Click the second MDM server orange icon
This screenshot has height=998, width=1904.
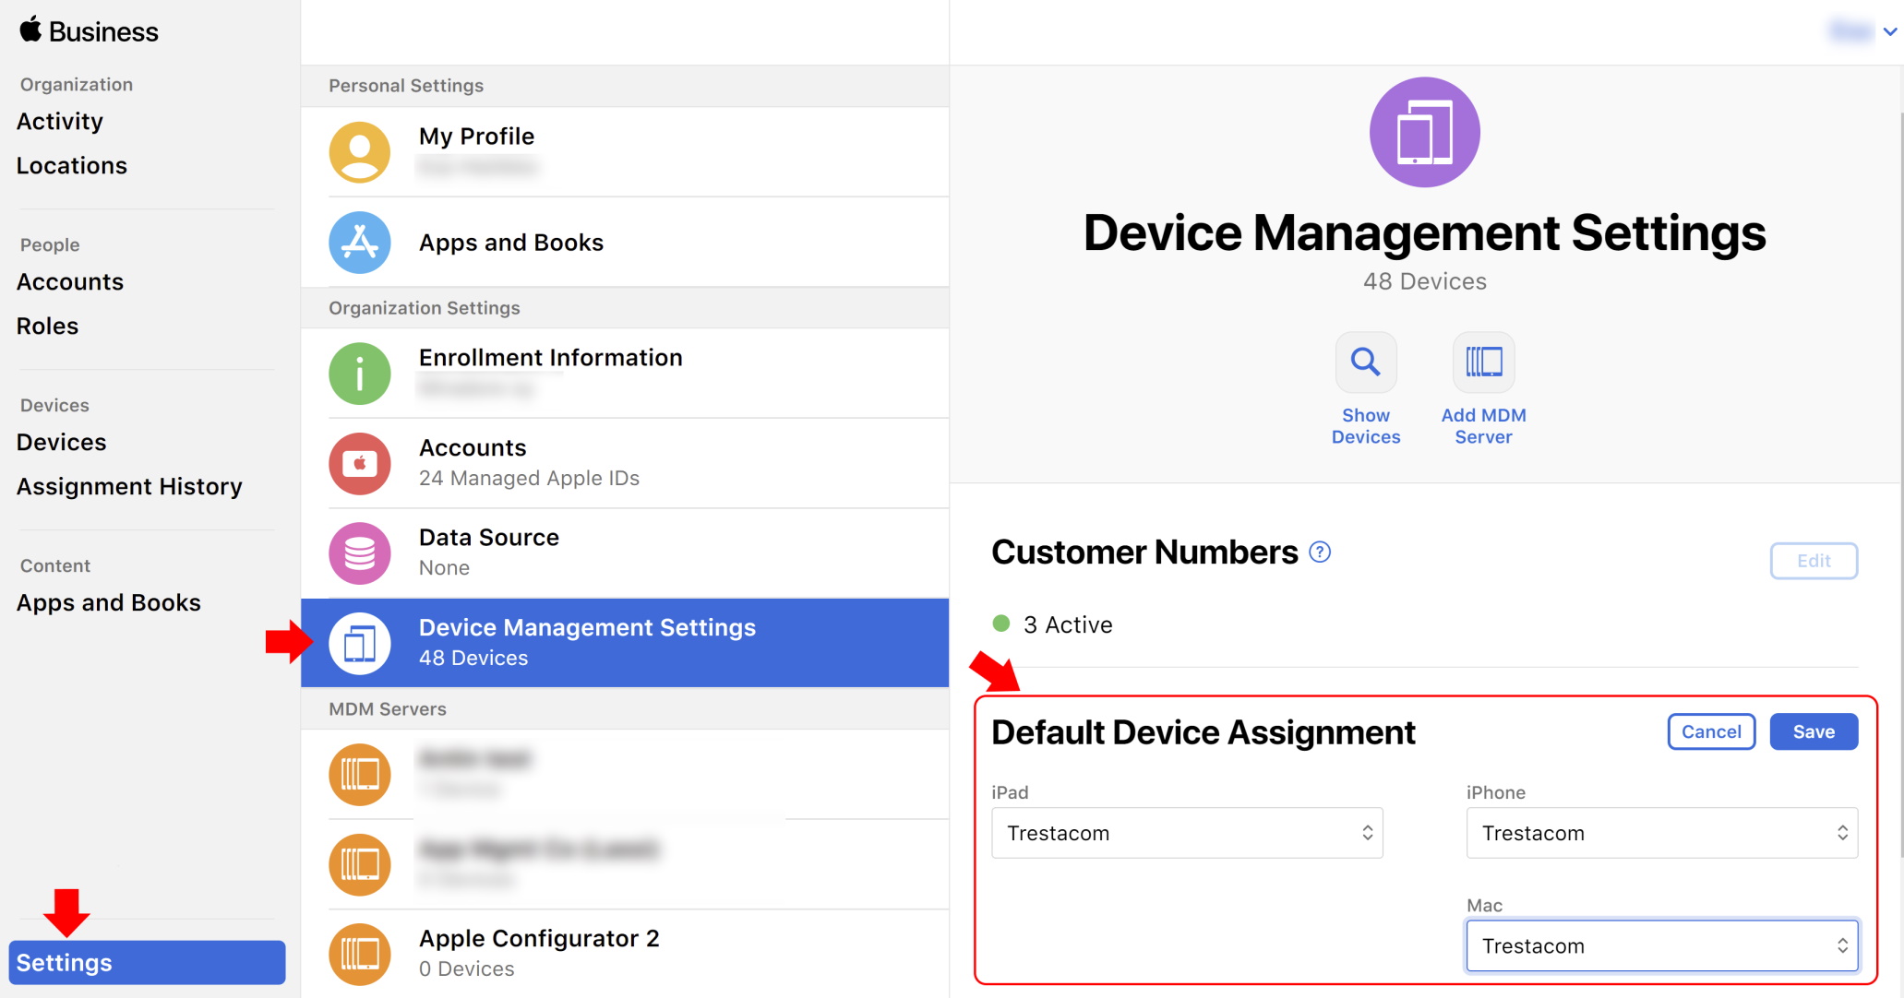pos(360,865)
